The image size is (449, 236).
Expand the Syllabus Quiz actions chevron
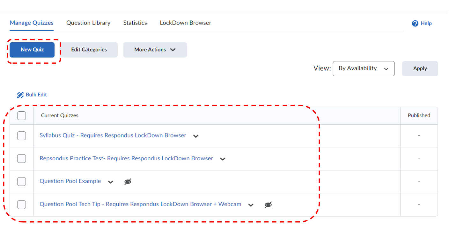(x=196, y=136)
